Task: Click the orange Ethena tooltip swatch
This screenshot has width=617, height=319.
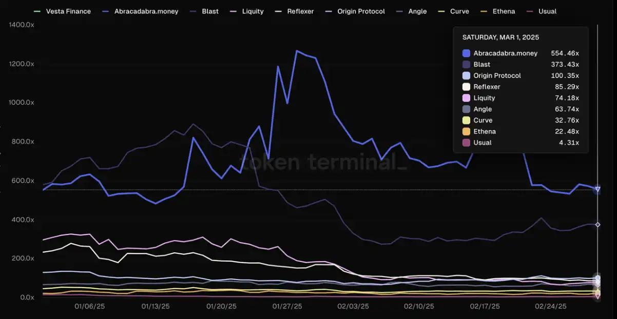Action: [x=466, y=132]
